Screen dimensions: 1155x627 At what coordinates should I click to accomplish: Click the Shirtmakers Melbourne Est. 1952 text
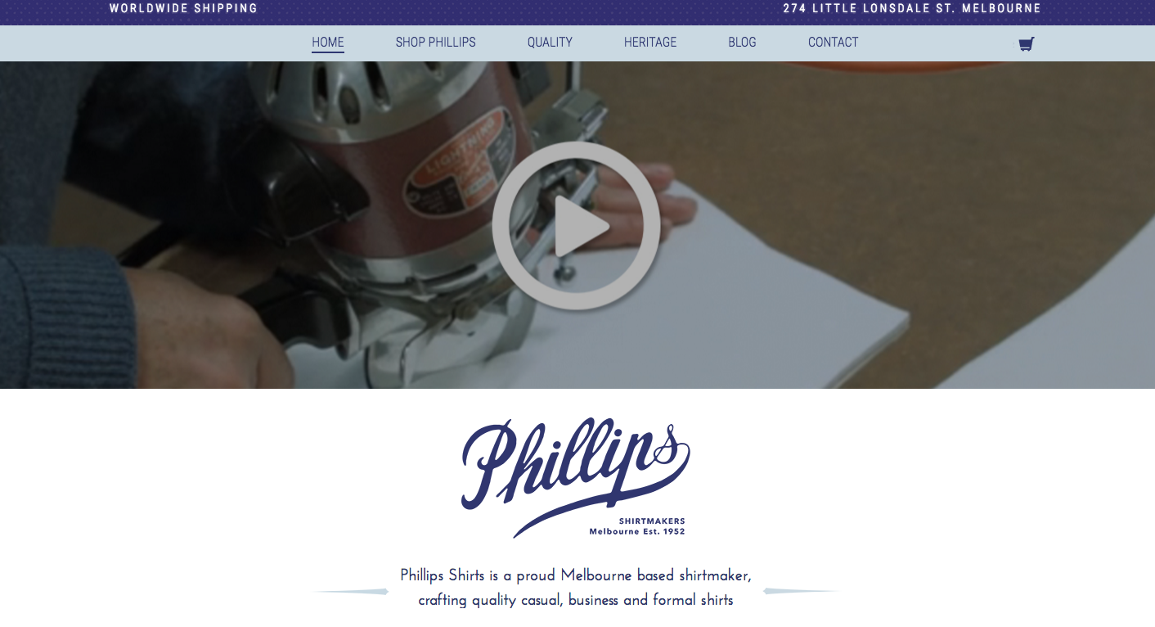[637, 526]
